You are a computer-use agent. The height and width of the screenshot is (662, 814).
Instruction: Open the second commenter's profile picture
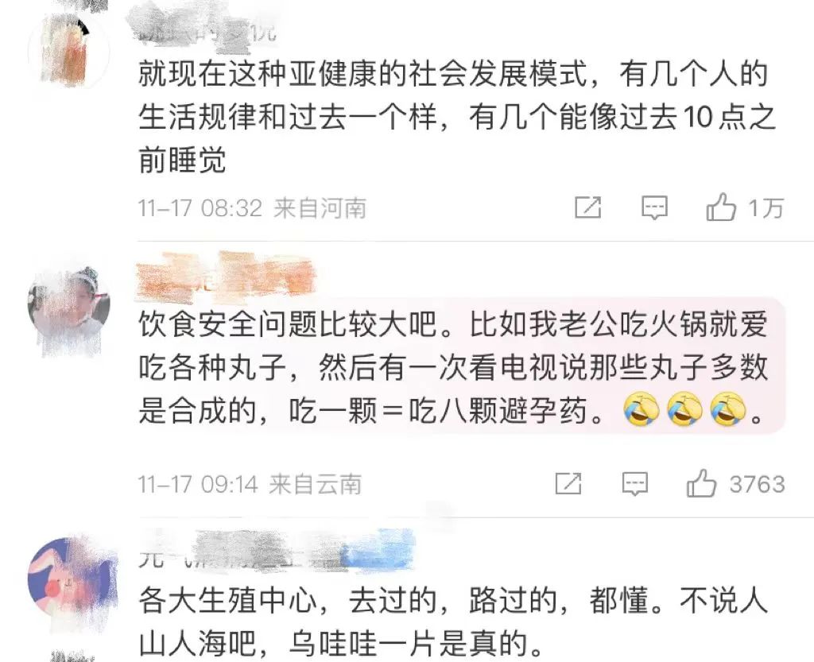click(x=68, y=310)
